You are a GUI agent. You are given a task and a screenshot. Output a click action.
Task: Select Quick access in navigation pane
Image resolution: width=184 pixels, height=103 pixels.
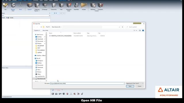tap(40, 35)
